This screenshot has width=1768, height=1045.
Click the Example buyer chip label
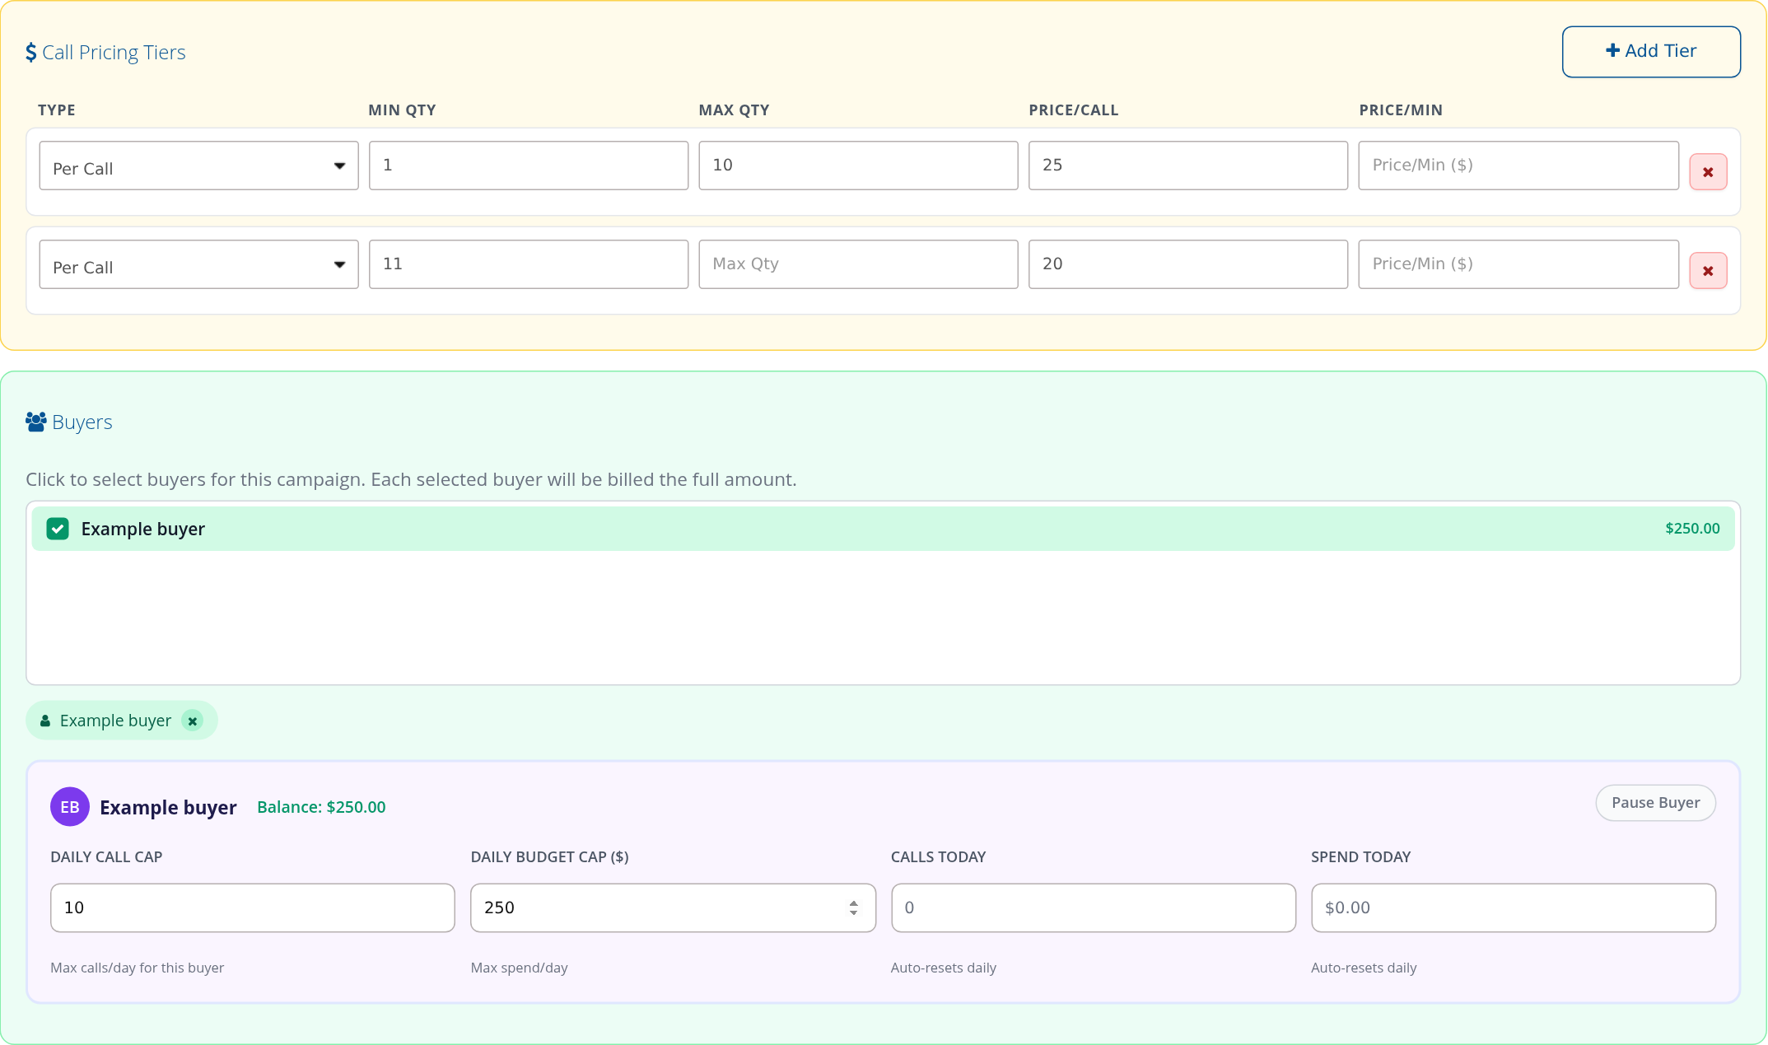point(115,721)
